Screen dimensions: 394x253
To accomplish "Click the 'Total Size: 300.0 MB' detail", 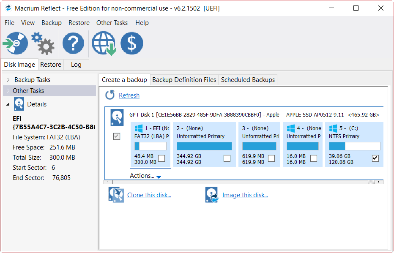I will 44,158.
